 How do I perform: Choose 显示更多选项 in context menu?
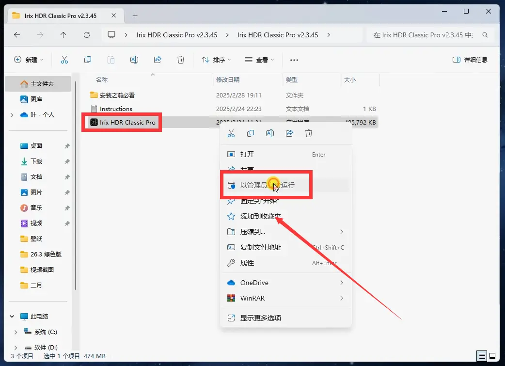pos(285,318)
